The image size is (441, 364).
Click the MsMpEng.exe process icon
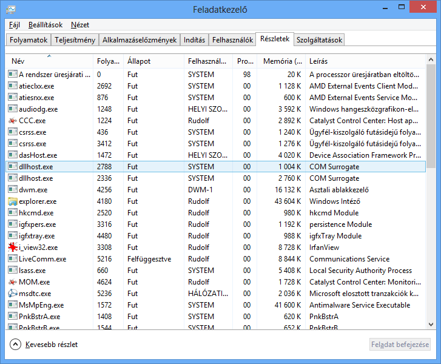click(x=13, y=305)
